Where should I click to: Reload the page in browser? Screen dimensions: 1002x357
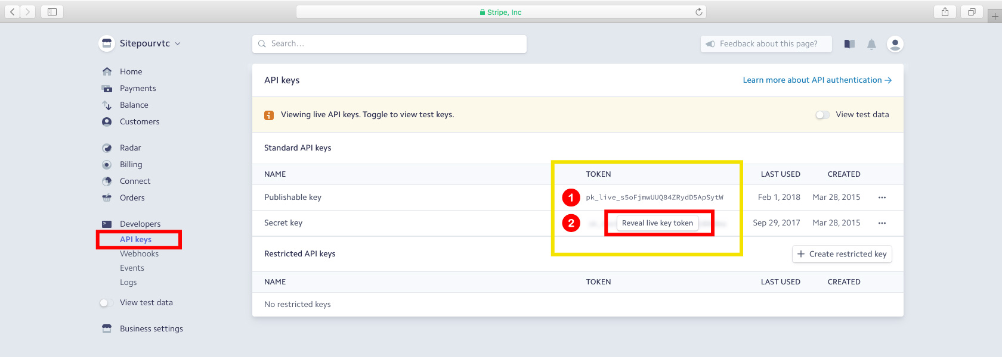[x=698, y=12]
